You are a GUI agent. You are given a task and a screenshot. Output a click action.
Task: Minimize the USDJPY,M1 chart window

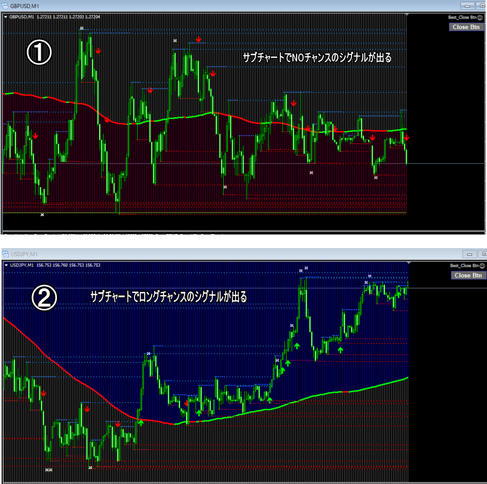coord(469,254)
